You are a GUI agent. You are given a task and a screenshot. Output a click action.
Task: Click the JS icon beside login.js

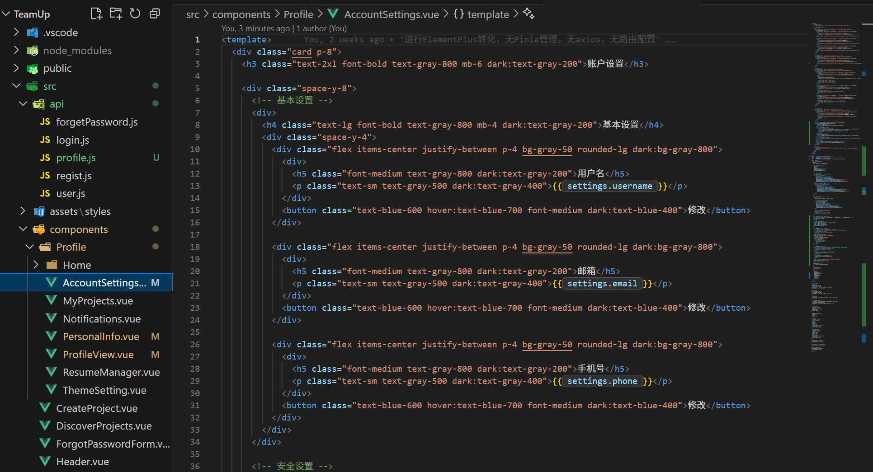coord(45,140)
